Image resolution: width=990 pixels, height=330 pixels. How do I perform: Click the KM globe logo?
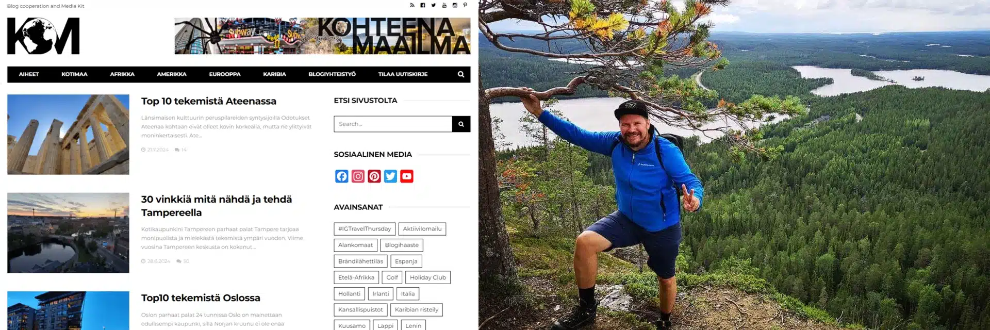(43, 36)
